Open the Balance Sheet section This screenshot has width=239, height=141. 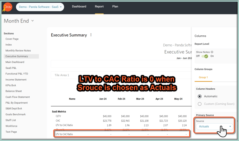(14, 91)
